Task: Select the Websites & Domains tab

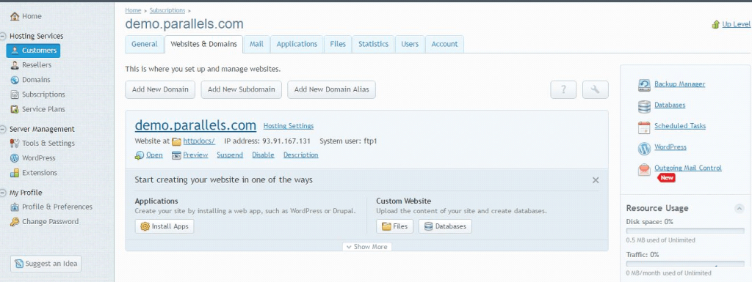Action: [204, 44]
